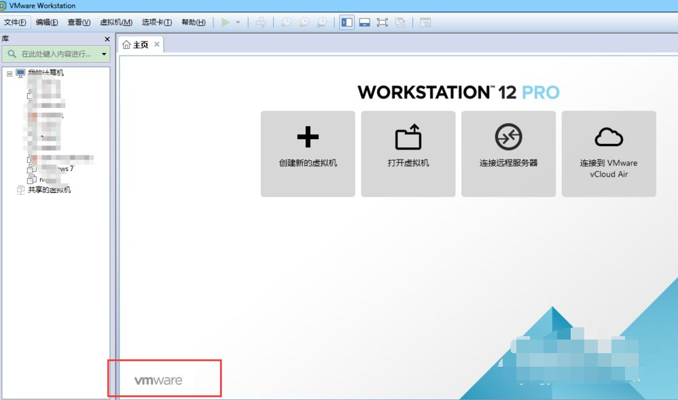Switch to the 主页 tab
This screenshot has height=400, width=678.
141,44
